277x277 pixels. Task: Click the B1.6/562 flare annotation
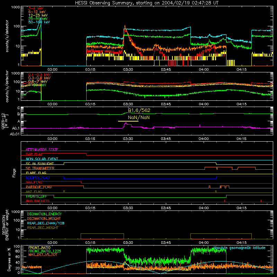click(x=139, y=110)
